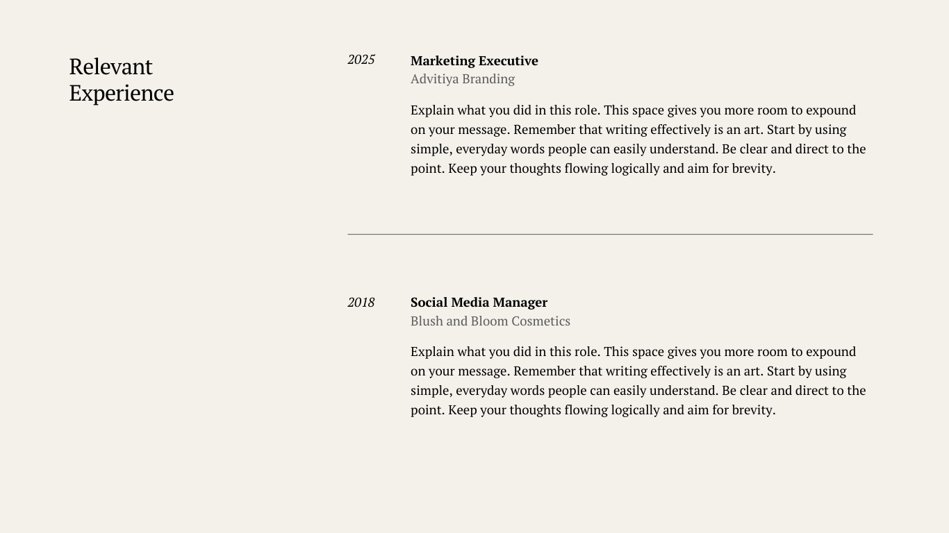The height and width of the screenshot is (533, 949).
Task: Click the horizontal divider line between entries
Action: click(x=610, y=235)
